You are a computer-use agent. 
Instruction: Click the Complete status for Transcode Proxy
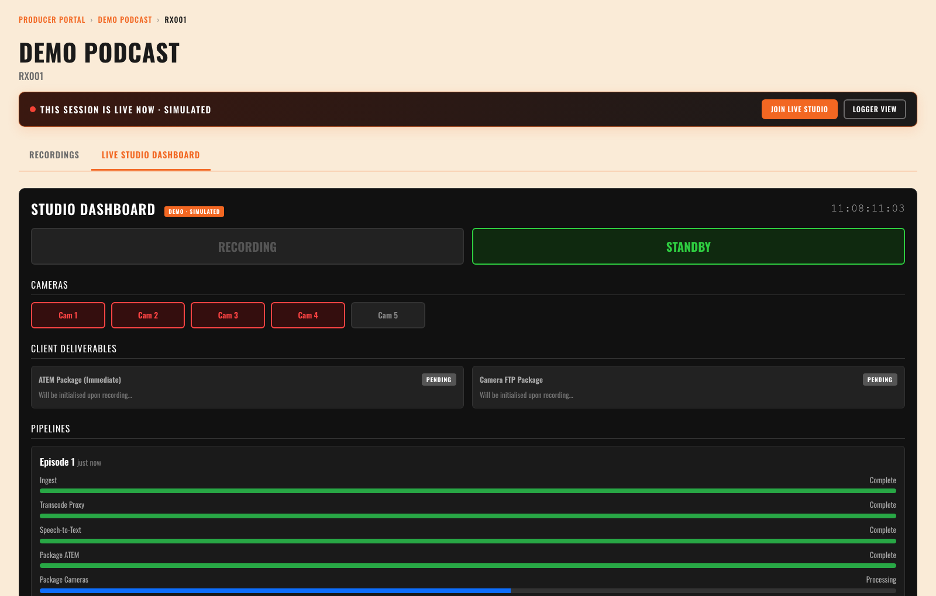coord(883,505)
